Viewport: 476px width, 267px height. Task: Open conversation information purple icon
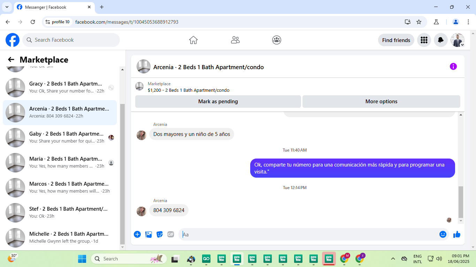click(x=453, y=66)
